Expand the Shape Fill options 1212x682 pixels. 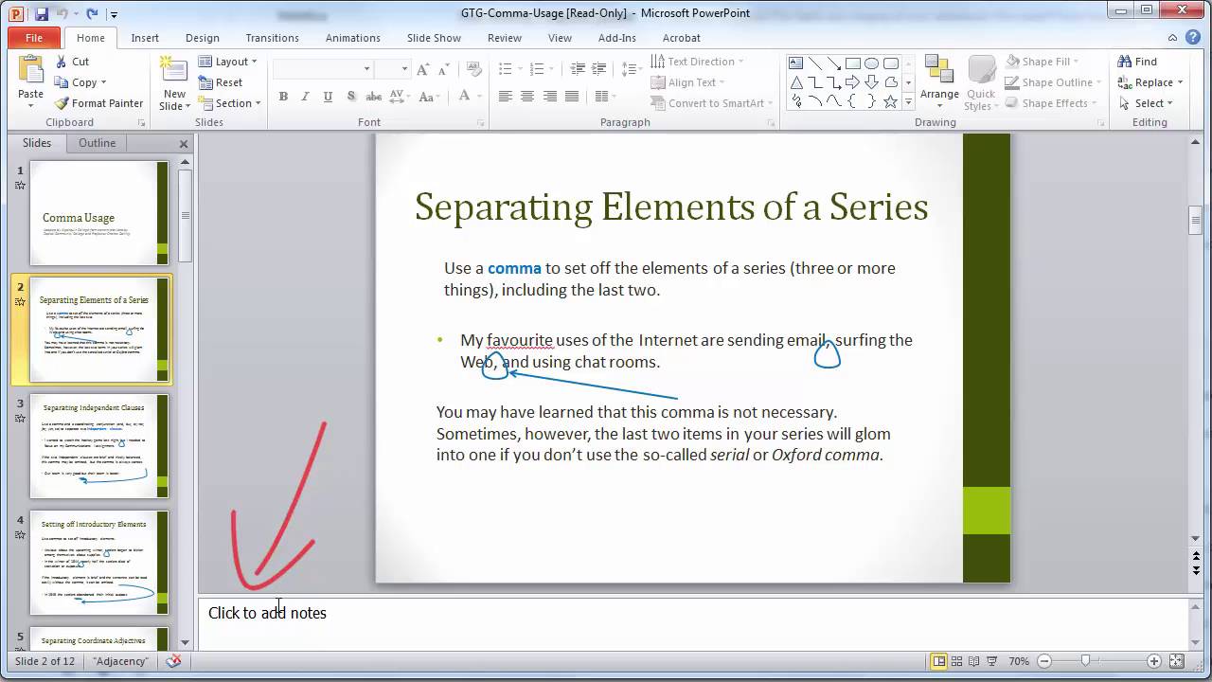tap(1076, 61)
